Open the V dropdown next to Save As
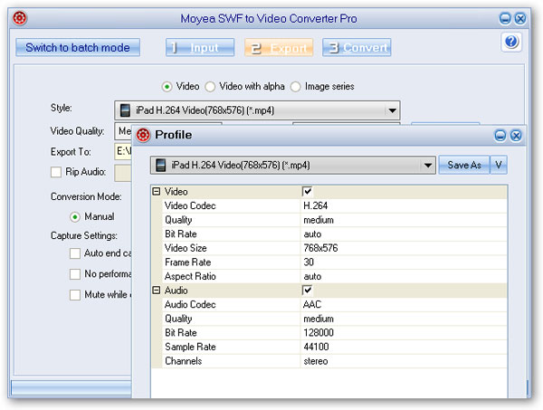Screen dimensions: 543x410 click(x=499, y=165)
